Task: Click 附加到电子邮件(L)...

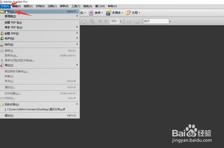Action: click(40, 71)
